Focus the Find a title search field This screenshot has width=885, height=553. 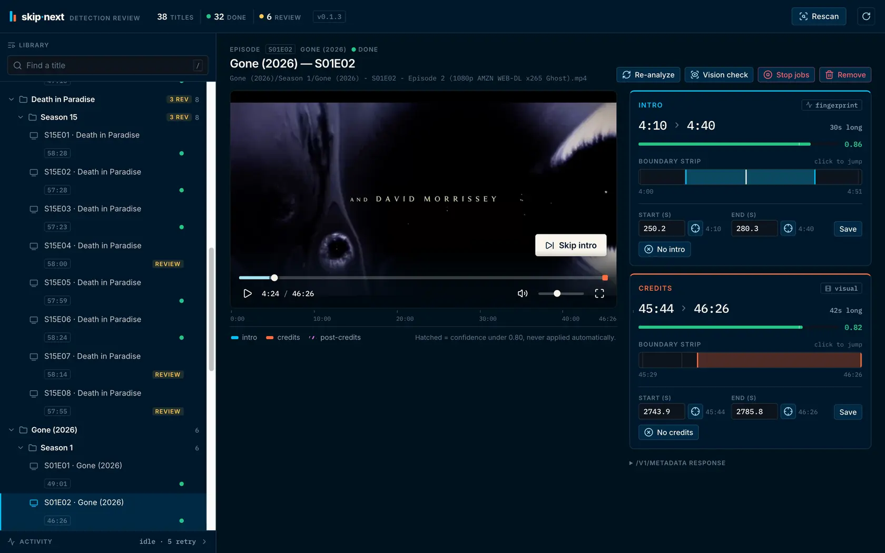tap(107, 65)
